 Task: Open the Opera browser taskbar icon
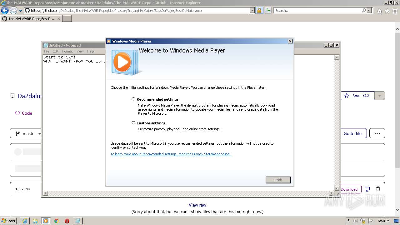67,221
